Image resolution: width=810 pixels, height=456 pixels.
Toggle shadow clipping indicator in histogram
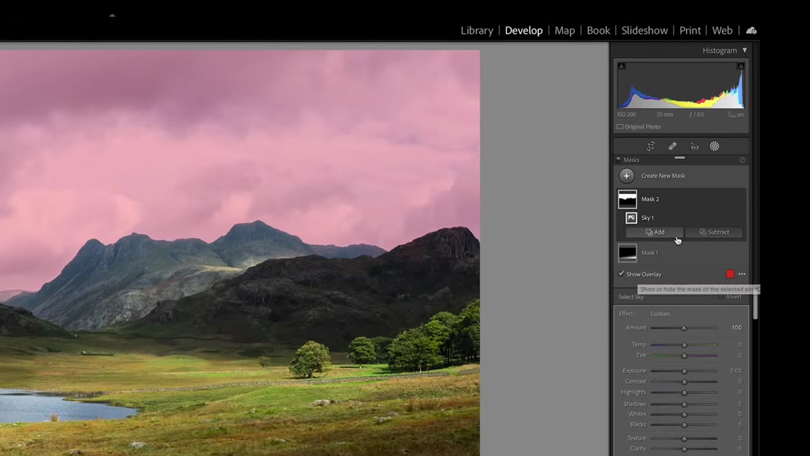tap(622, 66)
